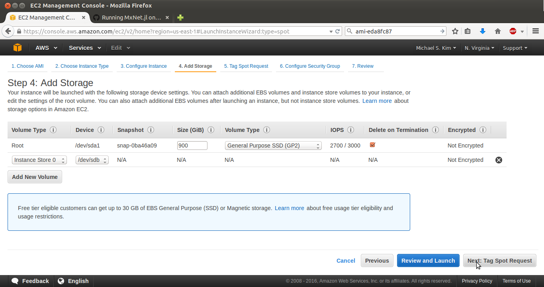Toggle Delete on Termination checkbox for Root

pyautogui.click(x=372, y=145)
